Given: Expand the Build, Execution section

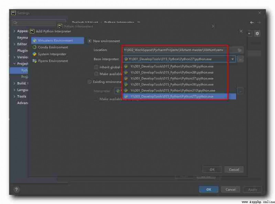Looking at the screenshot, I should click(14, 83).
